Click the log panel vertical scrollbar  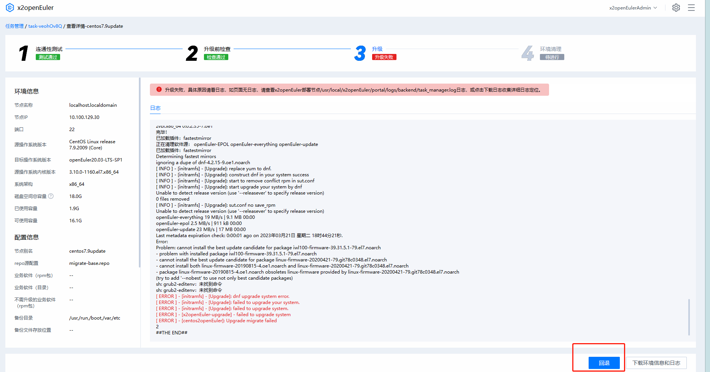(x=689, y=317)
